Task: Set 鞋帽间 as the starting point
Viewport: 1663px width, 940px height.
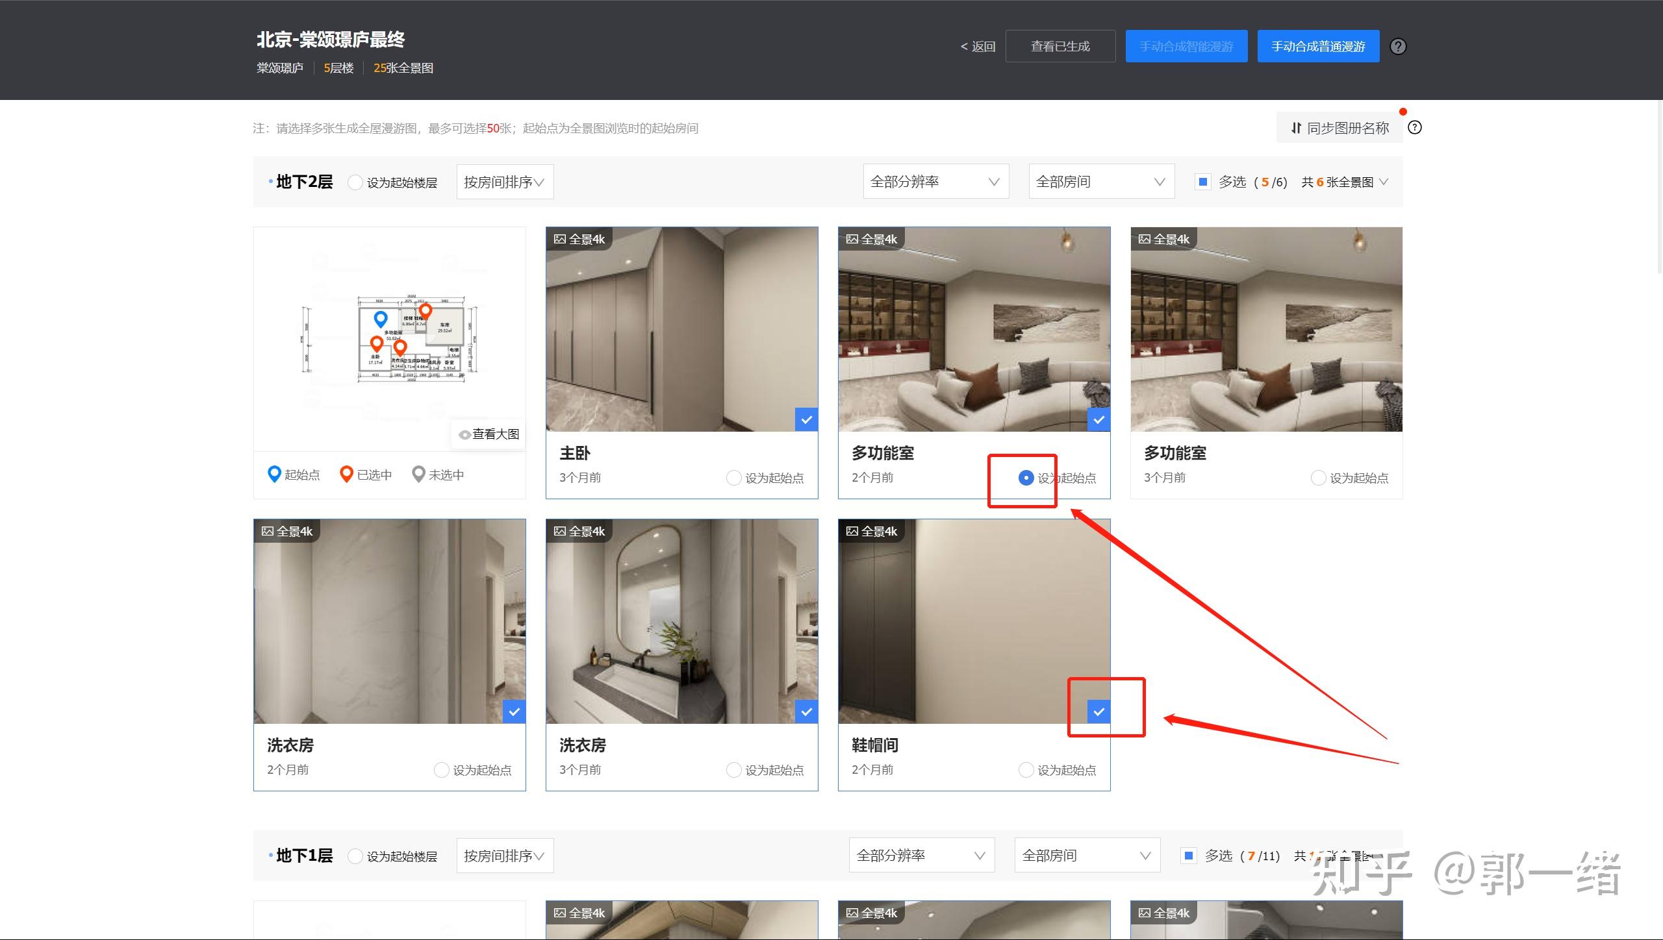Action: [x=1026, y=770]
